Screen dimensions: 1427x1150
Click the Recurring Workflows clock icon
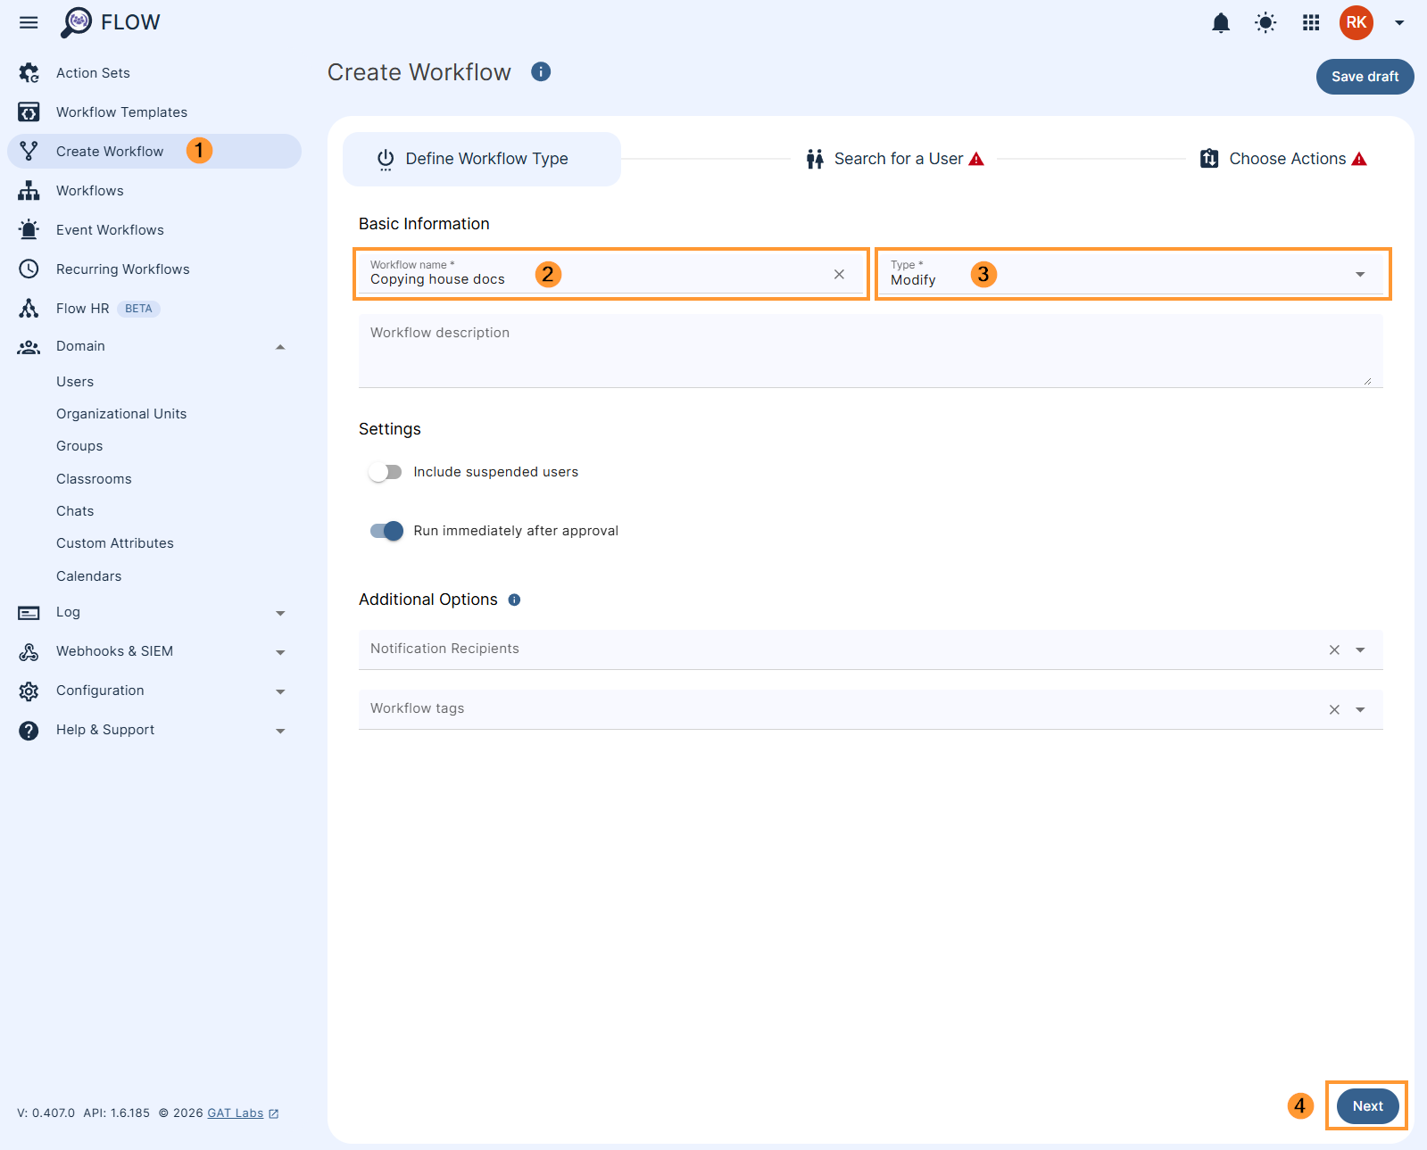[29, 269]
